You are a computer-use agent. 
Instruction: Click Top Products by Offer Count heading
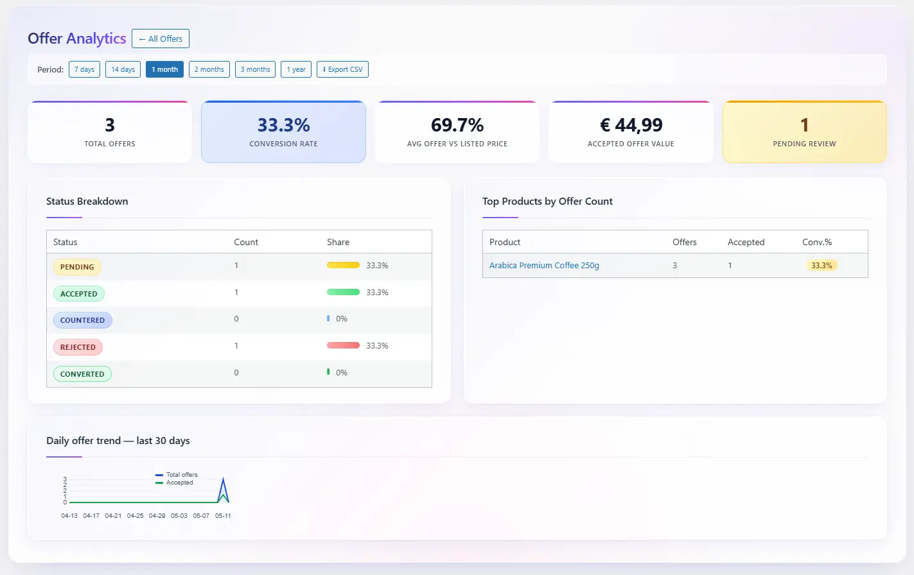coord(547,201)
